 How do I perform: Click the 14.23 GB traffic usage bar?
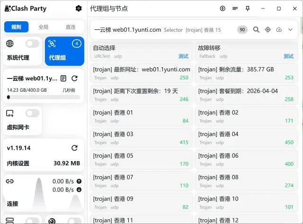point(43,97)
